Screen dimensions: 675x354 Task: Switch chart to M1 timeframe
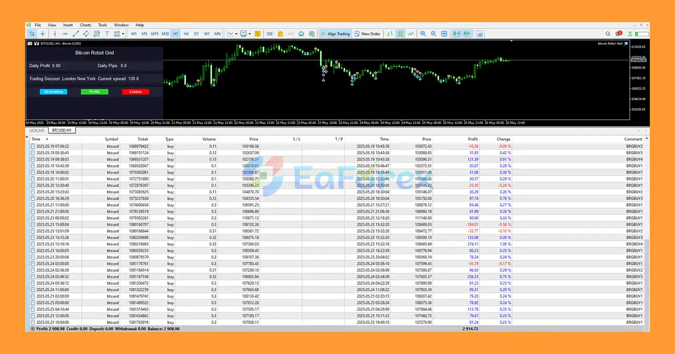(x=134, y=34)
